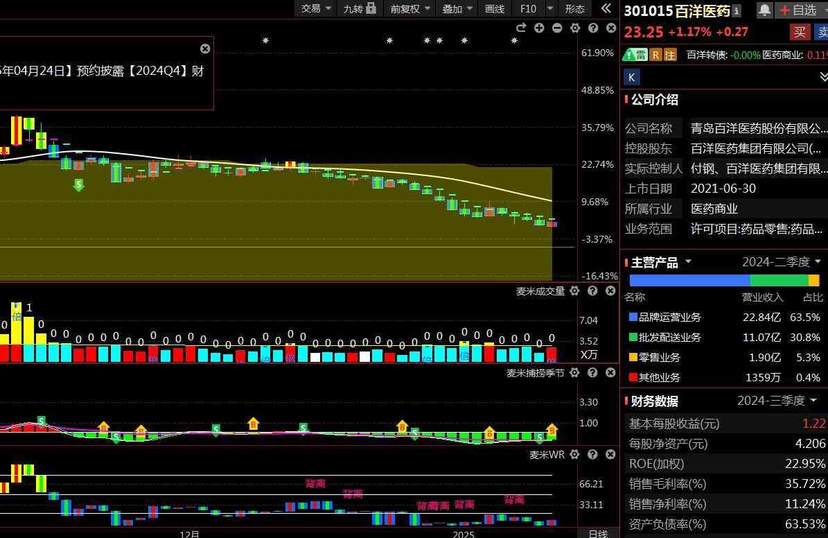This screenshot has width=828, height=538.
Task: Open settings gear for 麦米成交量 indicator
Action: [574, 291]
